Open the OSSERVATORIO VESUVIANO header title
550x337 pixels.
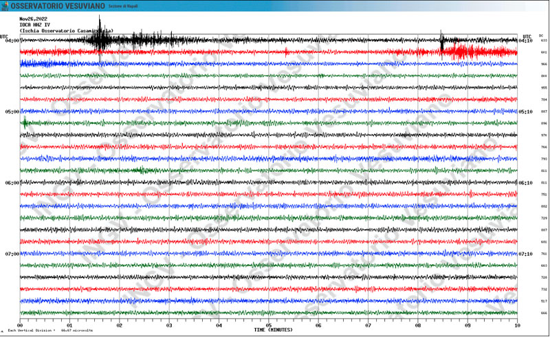click(x=58, y=6)
